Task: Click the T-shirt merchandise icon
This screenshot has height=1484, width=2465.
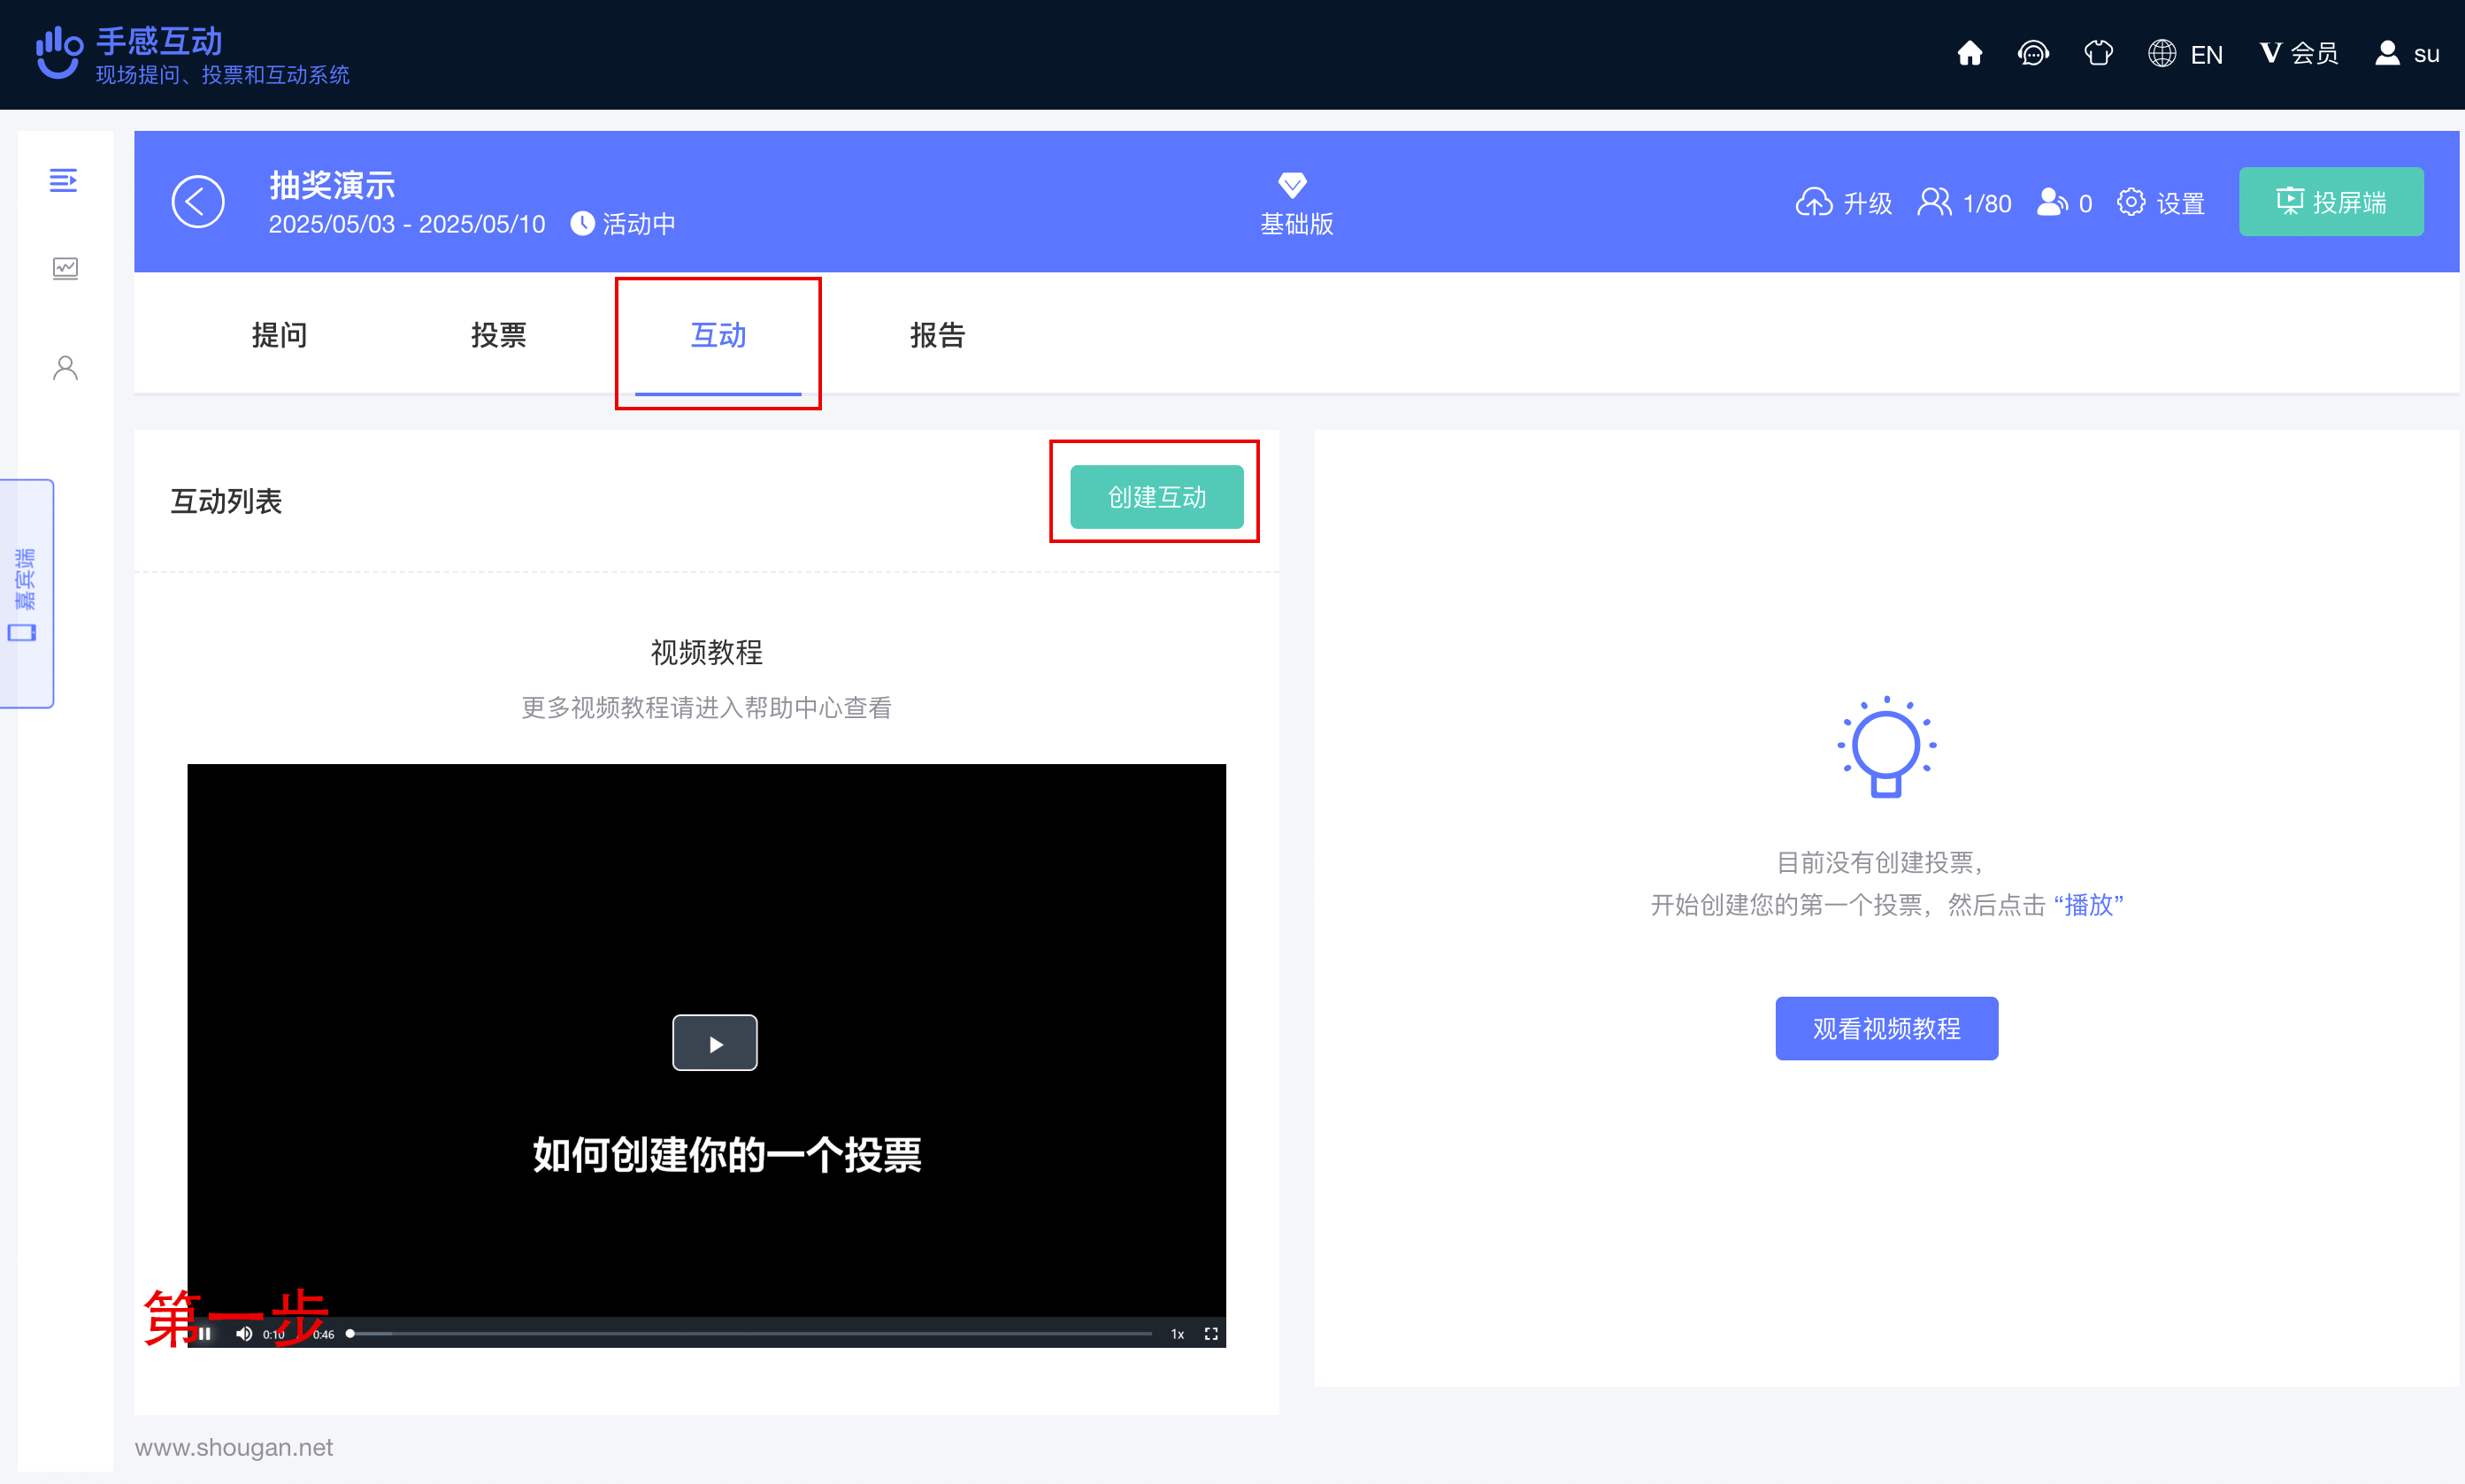Action: (x=2099, y=53)
